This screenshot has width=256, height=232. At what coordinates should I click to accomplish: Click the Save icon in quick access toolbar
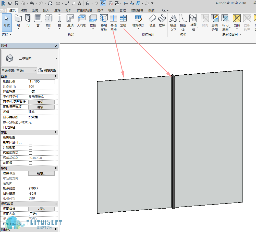17,3
